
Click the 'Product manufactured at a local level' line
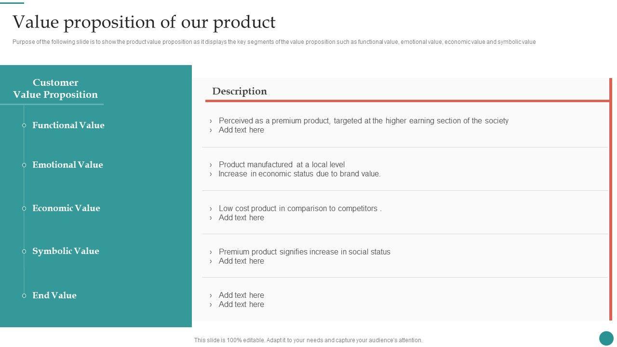[282, 165]
